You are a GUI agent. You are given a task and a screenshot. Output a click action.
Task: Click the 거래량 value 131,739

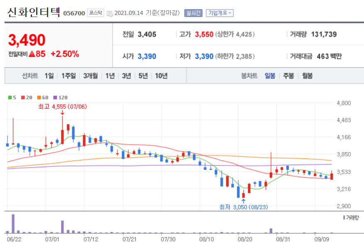(x=324, y=34)
